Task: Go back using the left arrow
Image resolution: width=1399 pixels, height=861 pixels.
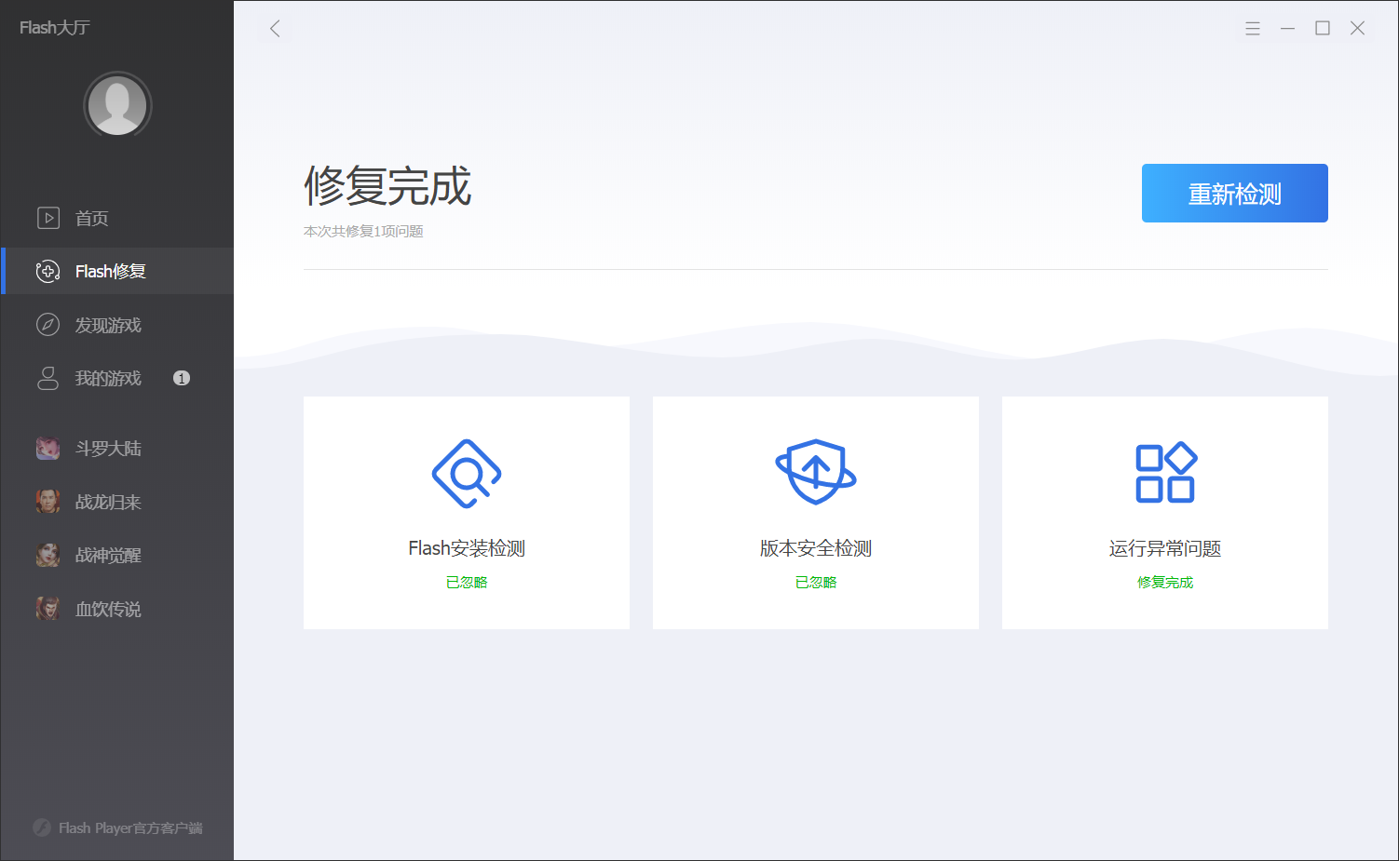Action: point(275,28)
